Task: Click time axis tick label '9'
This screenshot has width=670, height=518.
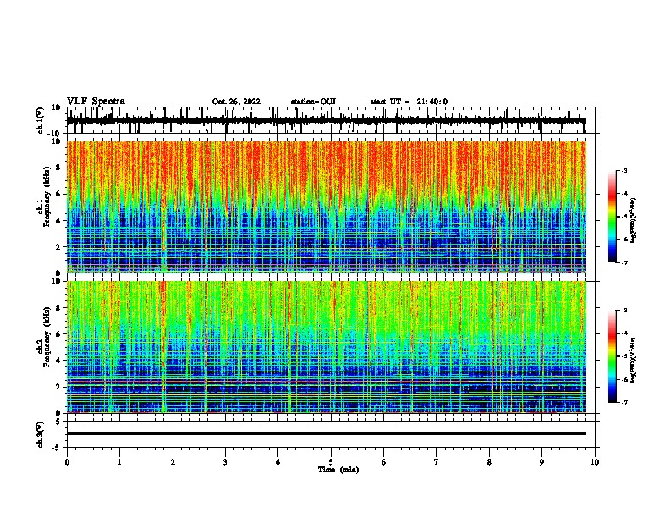Action: (541, 462)
